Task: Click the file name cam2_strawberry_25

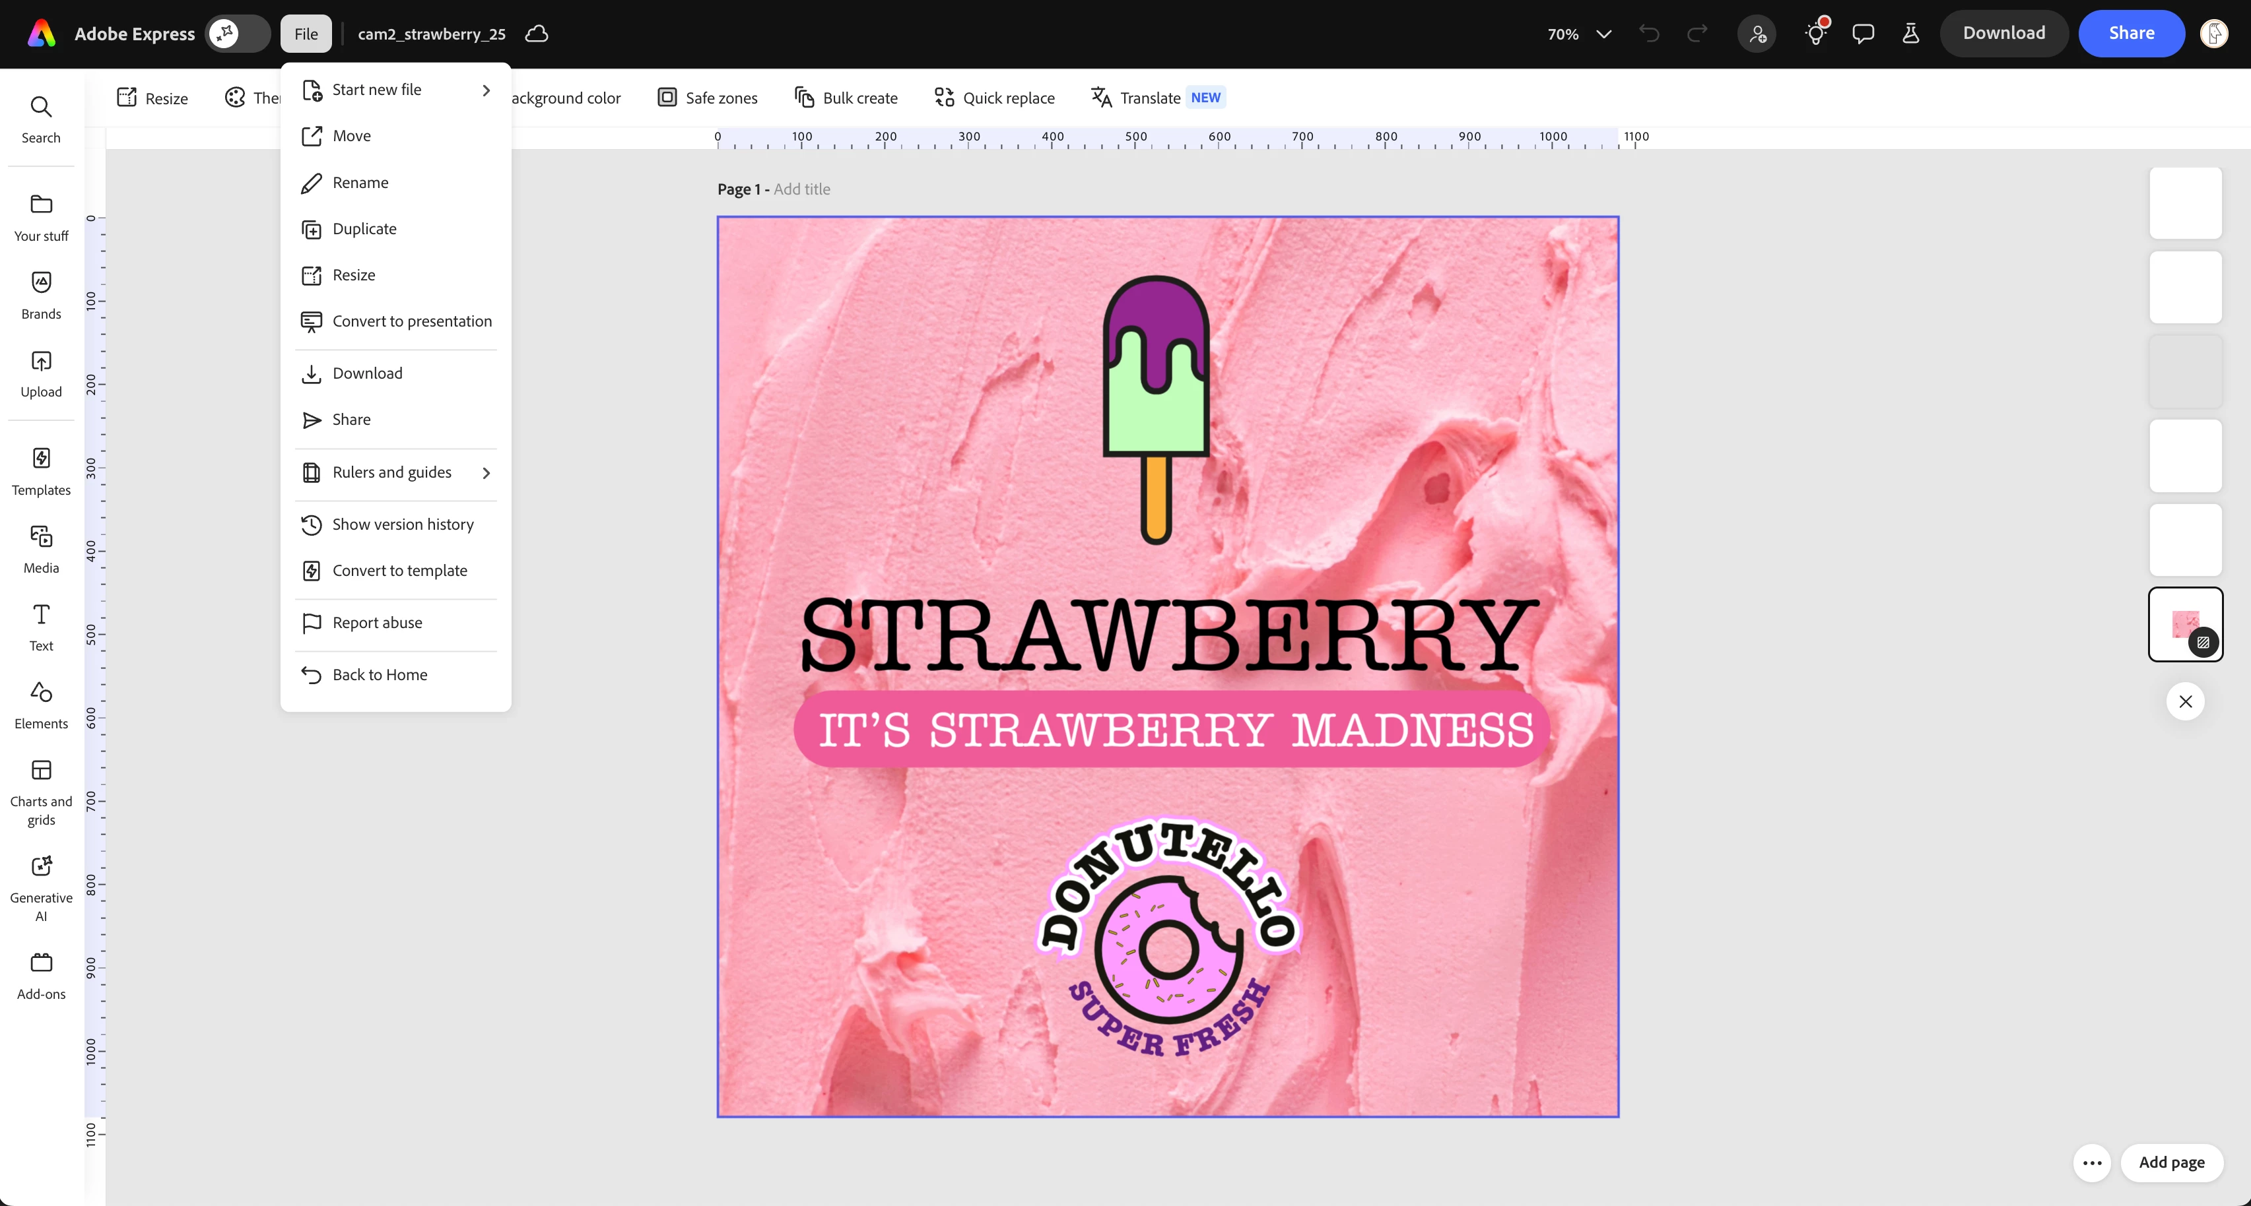Action: point(432,33)
